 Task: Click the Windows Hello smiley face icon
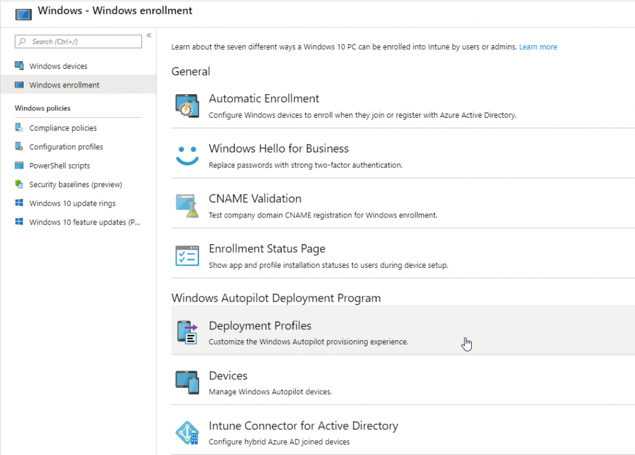click(x=187, y=156)
